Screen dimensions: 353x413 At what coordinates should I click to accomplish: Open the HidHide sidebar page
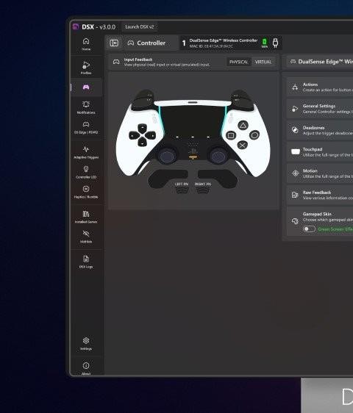pyautogui.click(x=86, y=237)
